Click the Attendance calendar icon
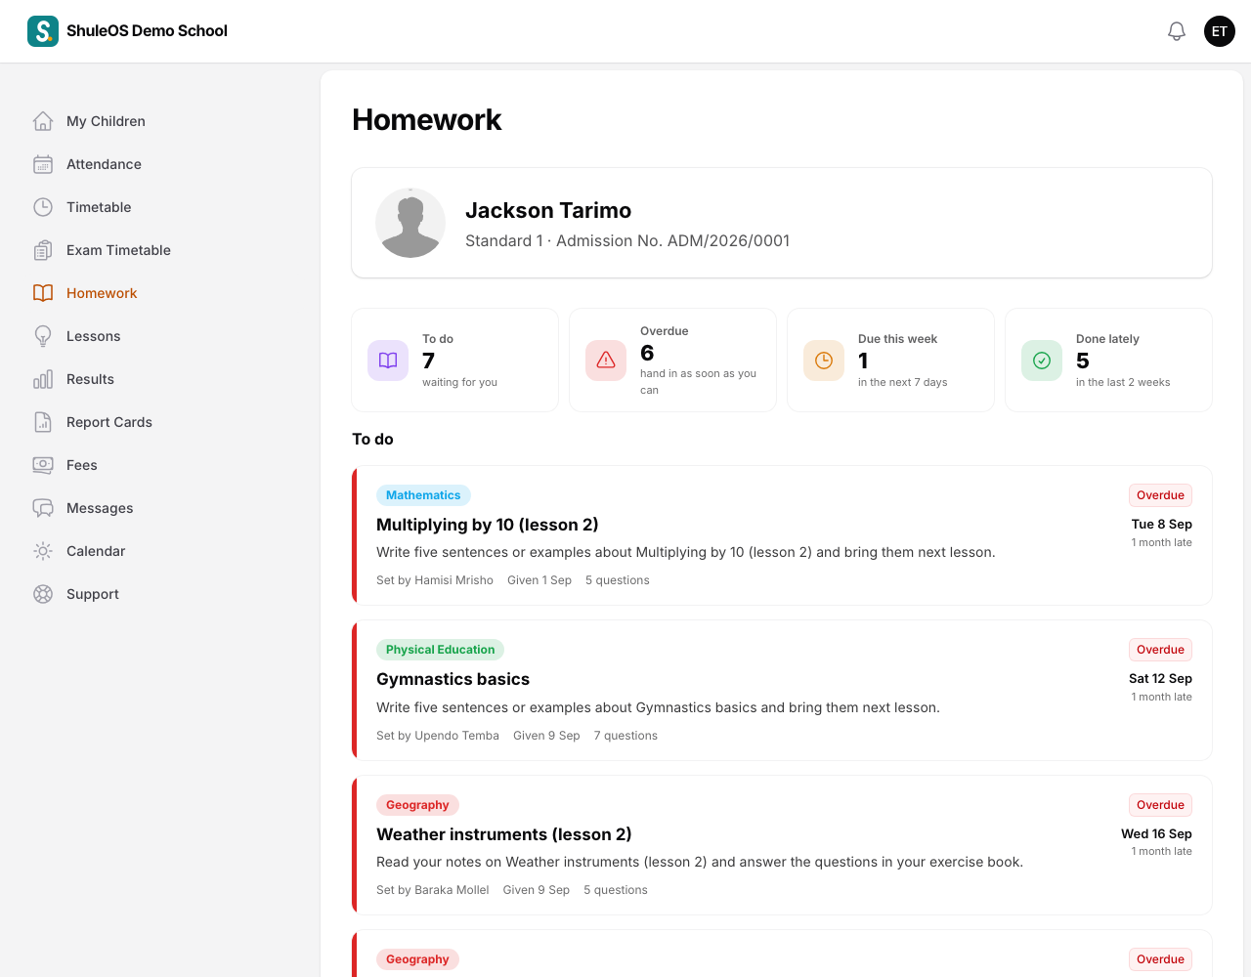 pos(43,164)
